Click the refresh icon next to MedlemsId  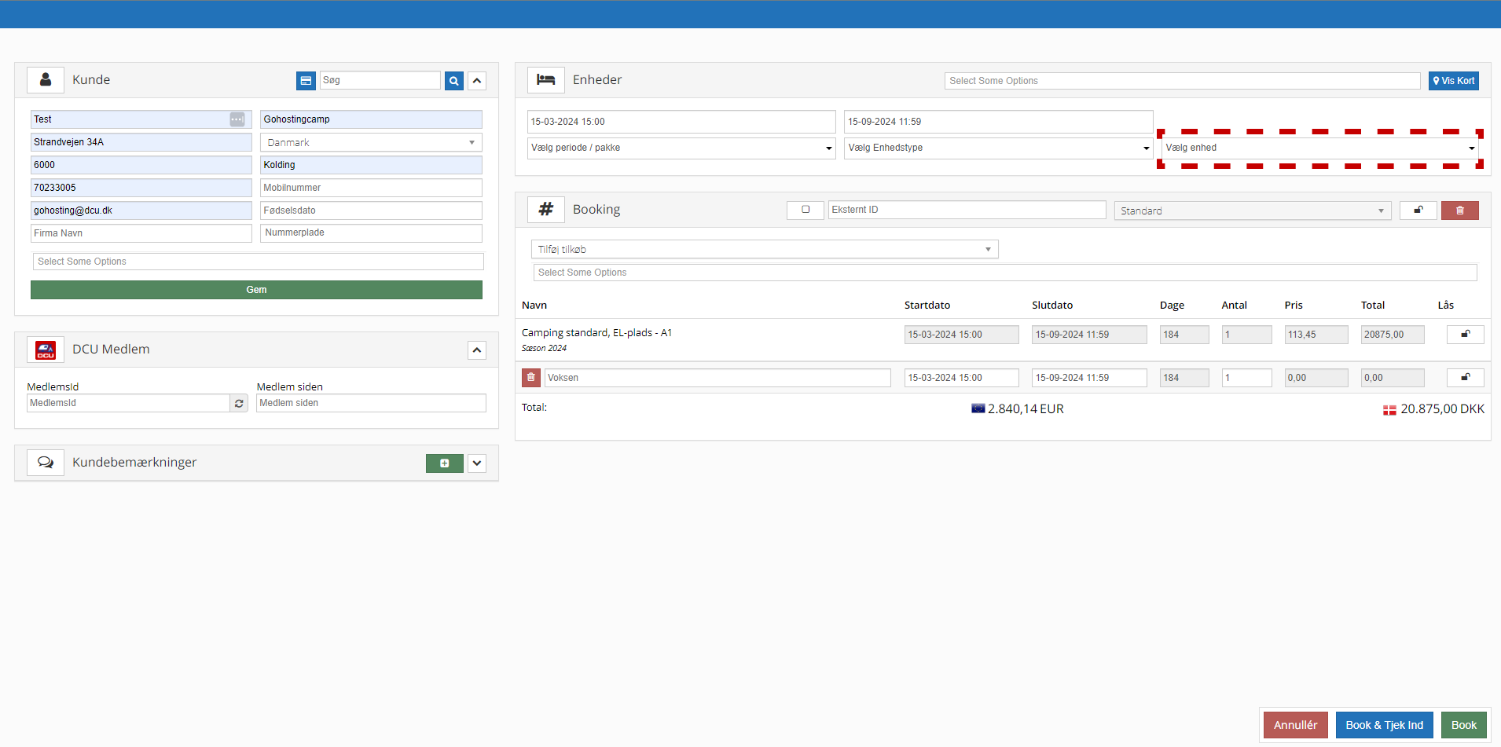pos(239,404)
